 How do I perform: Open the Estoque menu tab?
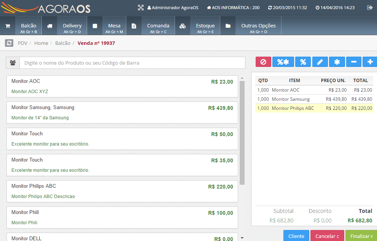click(205, 26)
